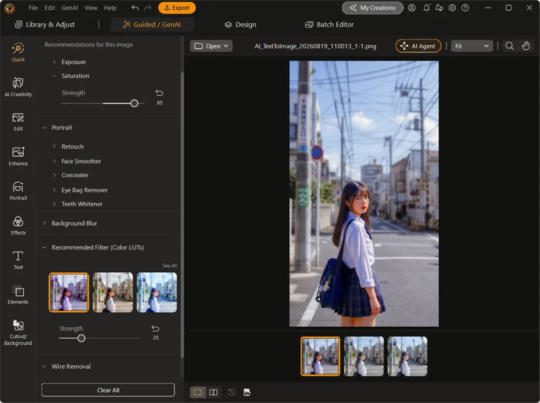Activate the hand pan tool
Screen dimensions: 540x403
click(525, 46)
